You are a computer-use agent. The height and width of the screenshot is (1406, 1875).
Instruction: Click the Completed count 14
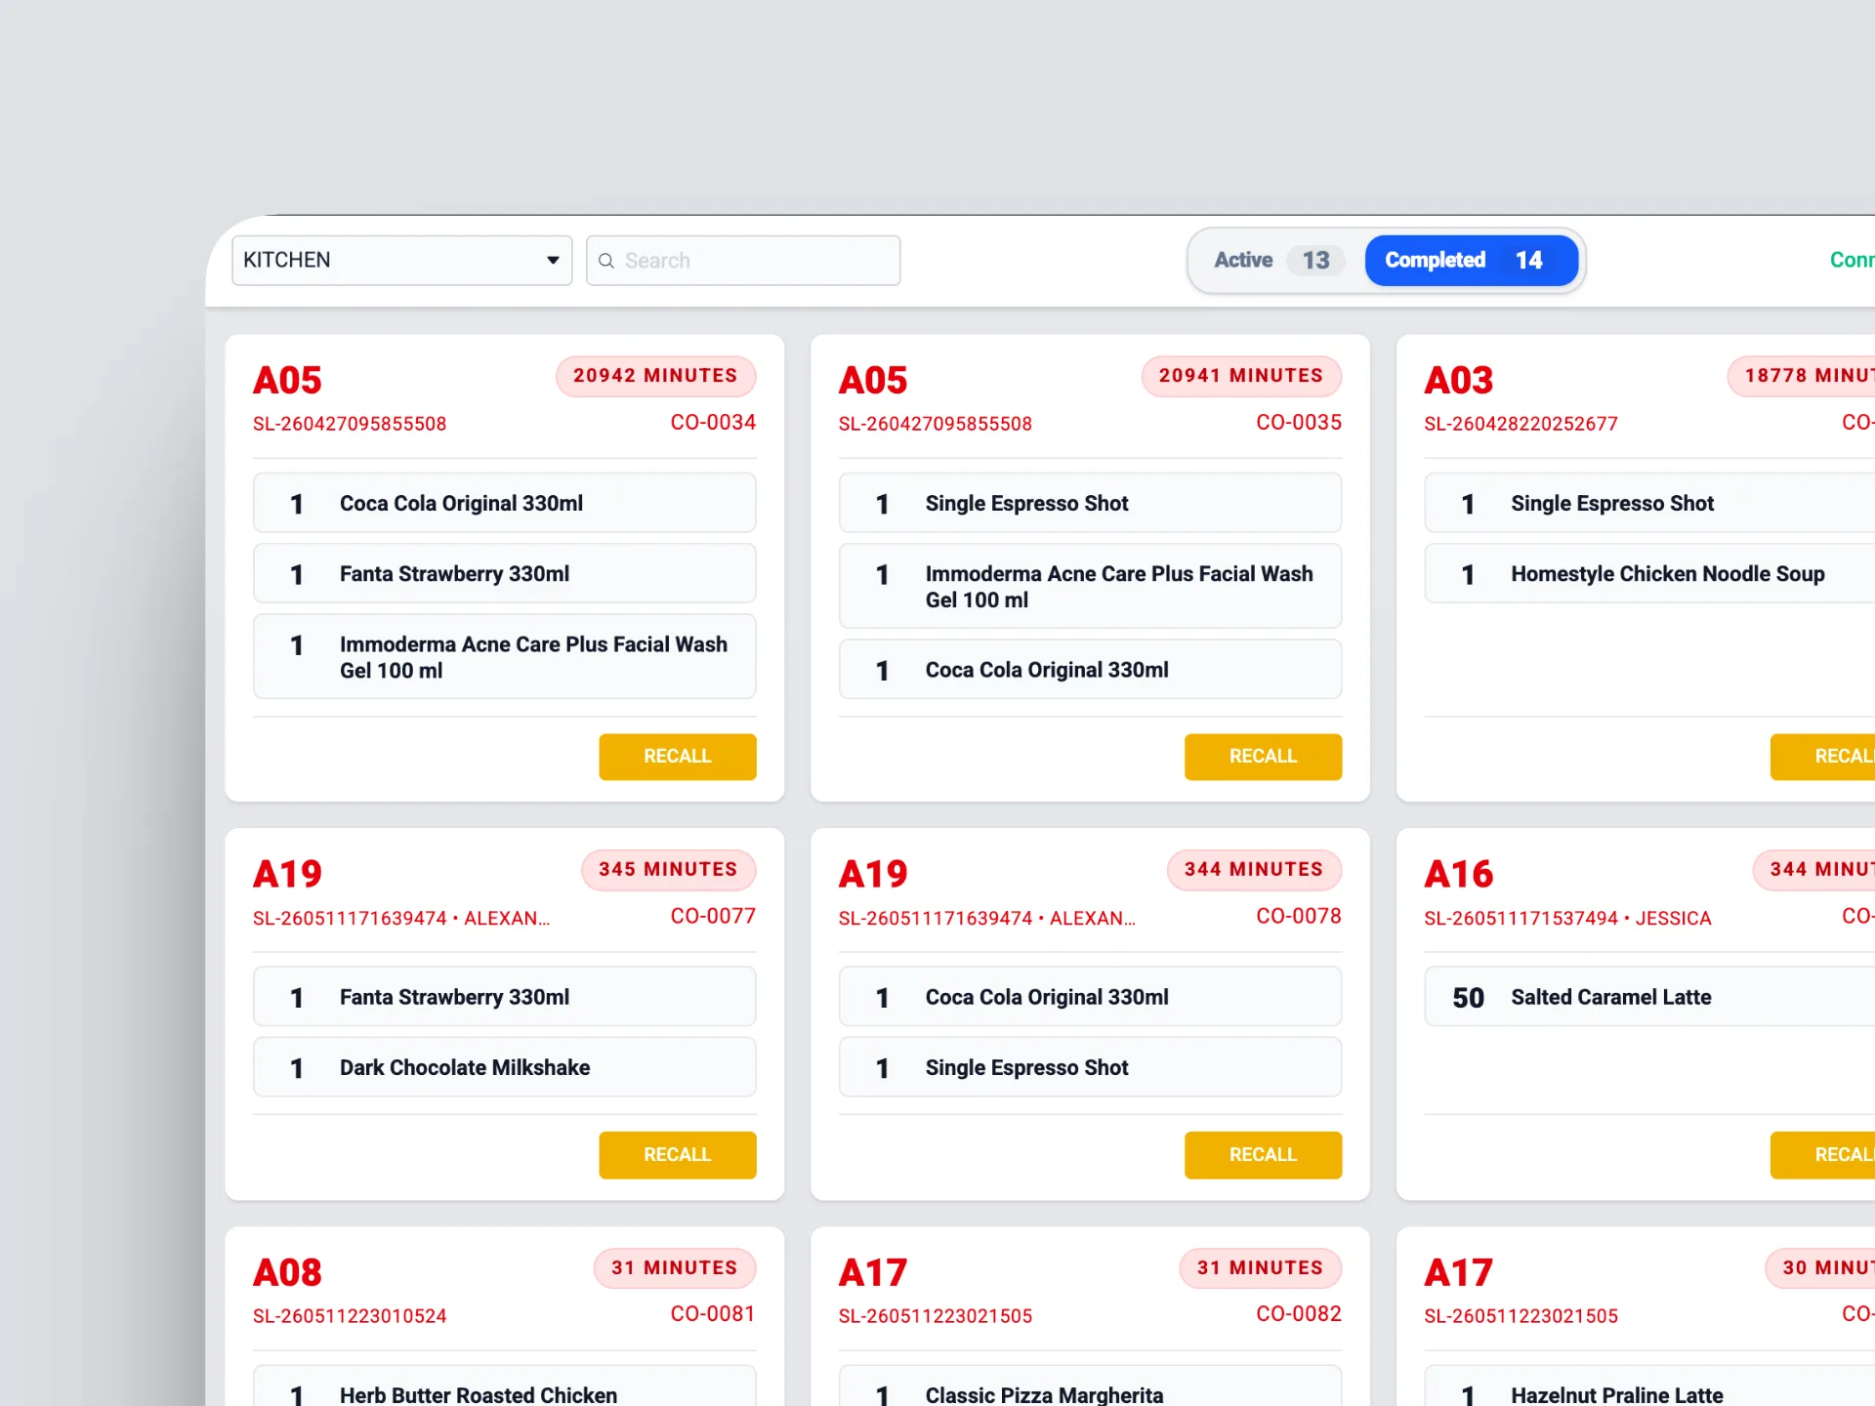(x=1529, y=260)
